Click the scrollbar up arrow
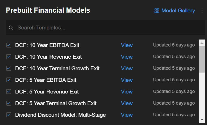Image resolution: width=207 pixels, height=125 pixels. [202, 43]
